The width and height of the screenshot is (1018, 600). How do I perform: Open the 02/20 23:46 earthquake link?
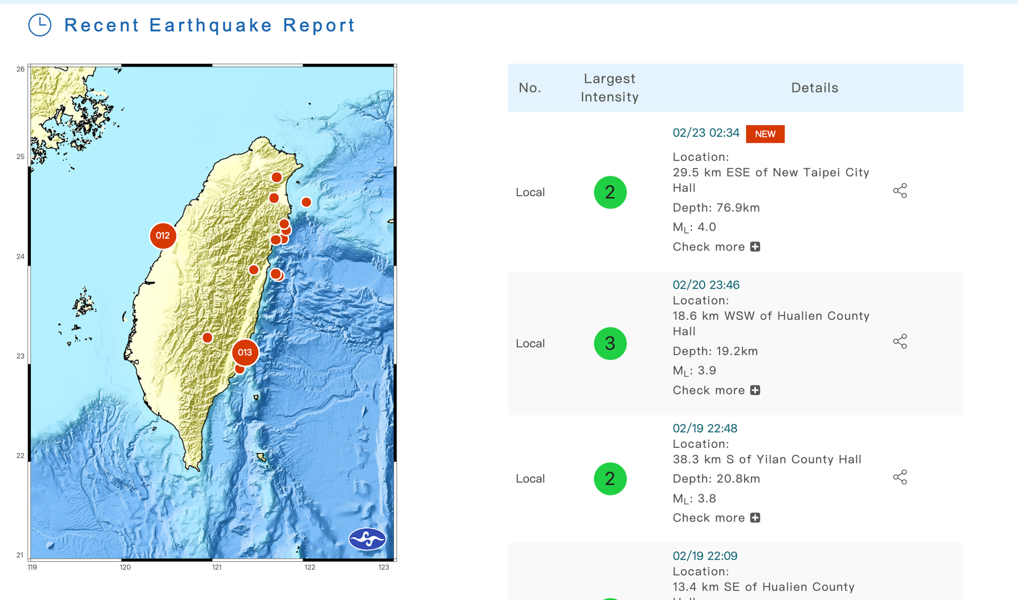pyautogui.click(x=706, y=285)
